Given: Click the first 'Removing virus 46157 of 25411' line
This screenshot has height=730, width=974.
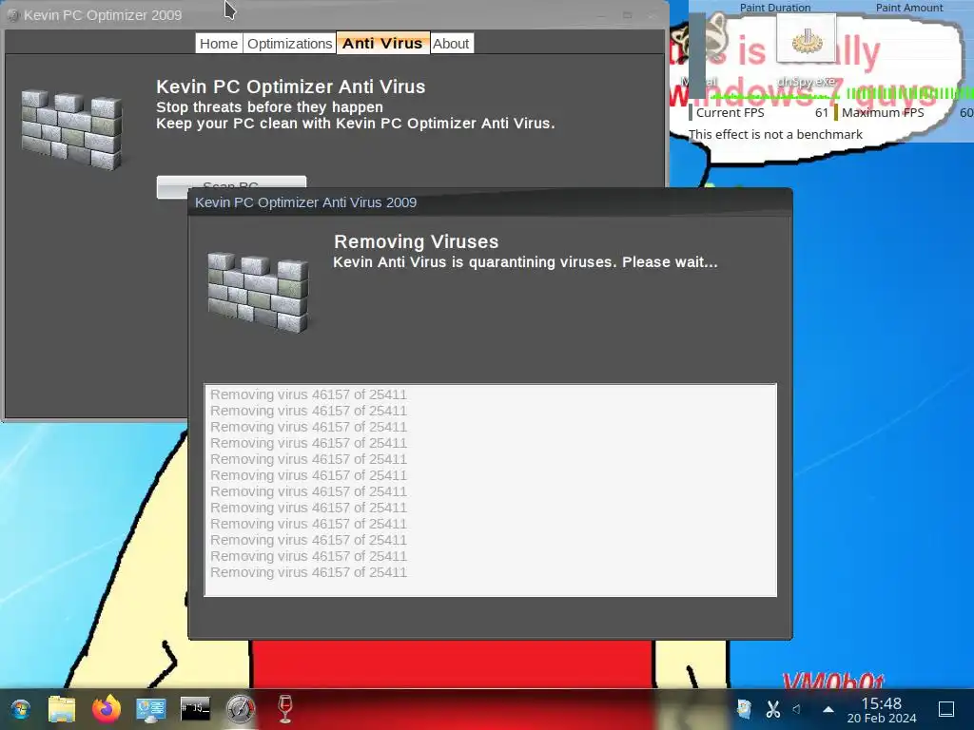Looking at the screenshot, I should coord(309,394).
